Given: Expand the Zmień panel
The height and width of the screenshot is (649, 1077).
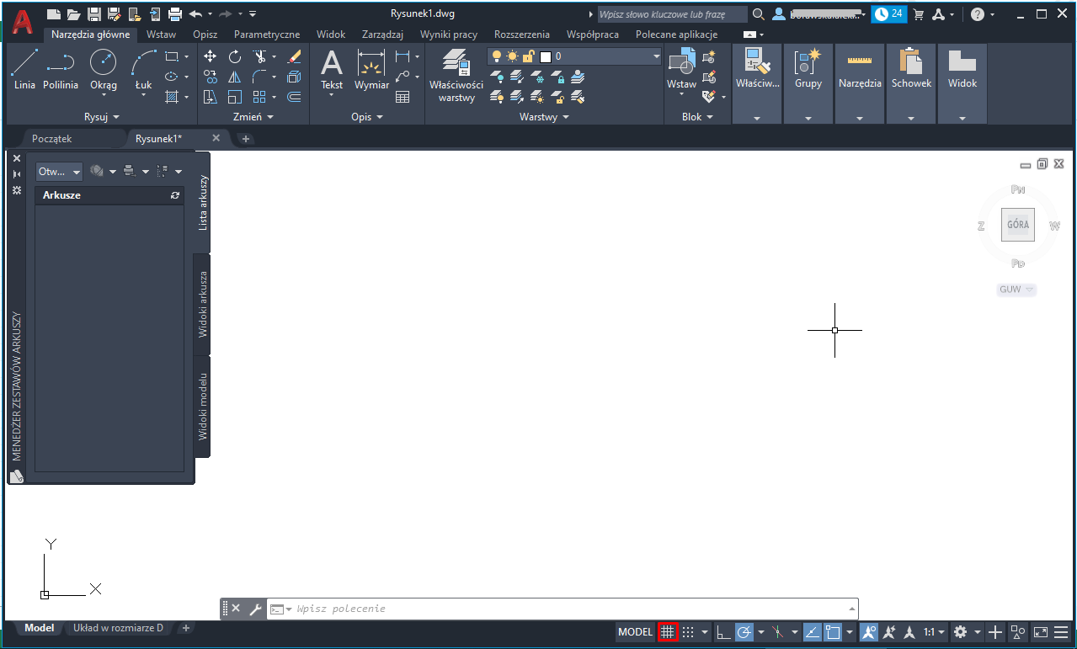Looking at the screenshot, I should click(x=253, y=117).
